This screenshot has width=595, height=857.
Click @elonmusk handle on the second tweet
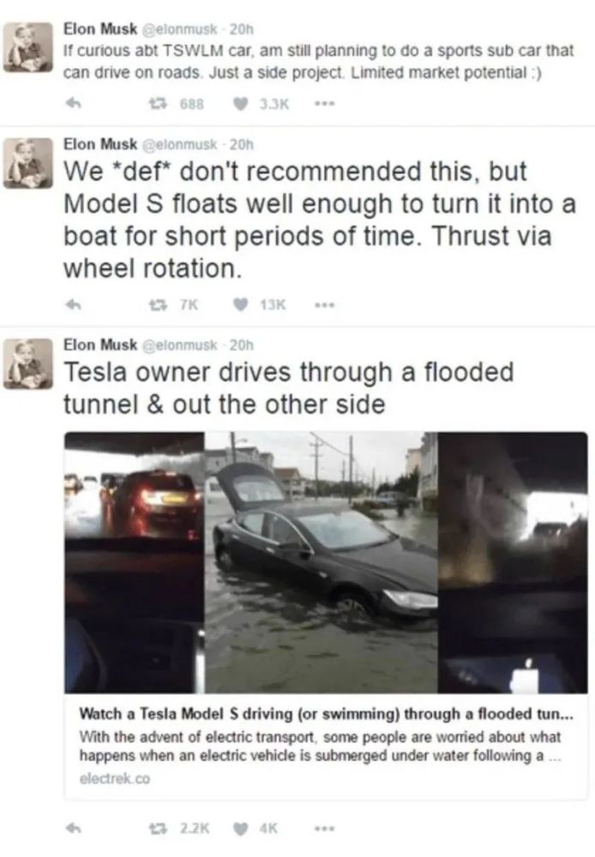tap(180, 145)
